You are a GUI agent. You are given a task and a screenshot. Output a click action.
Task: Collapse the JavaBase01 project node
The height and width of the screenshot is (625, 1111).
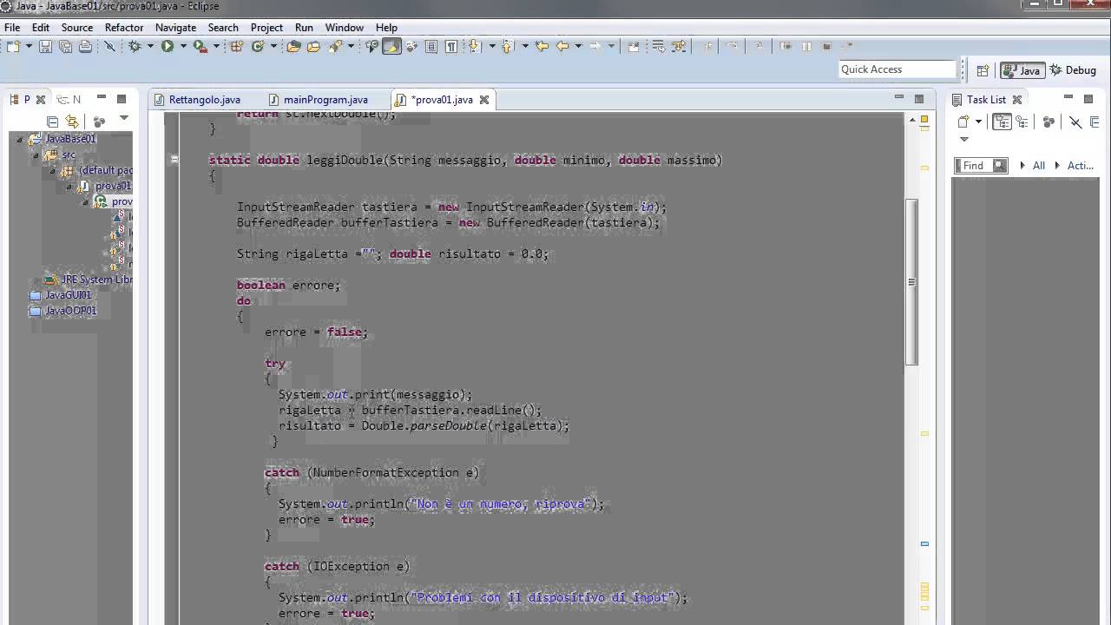19,139
